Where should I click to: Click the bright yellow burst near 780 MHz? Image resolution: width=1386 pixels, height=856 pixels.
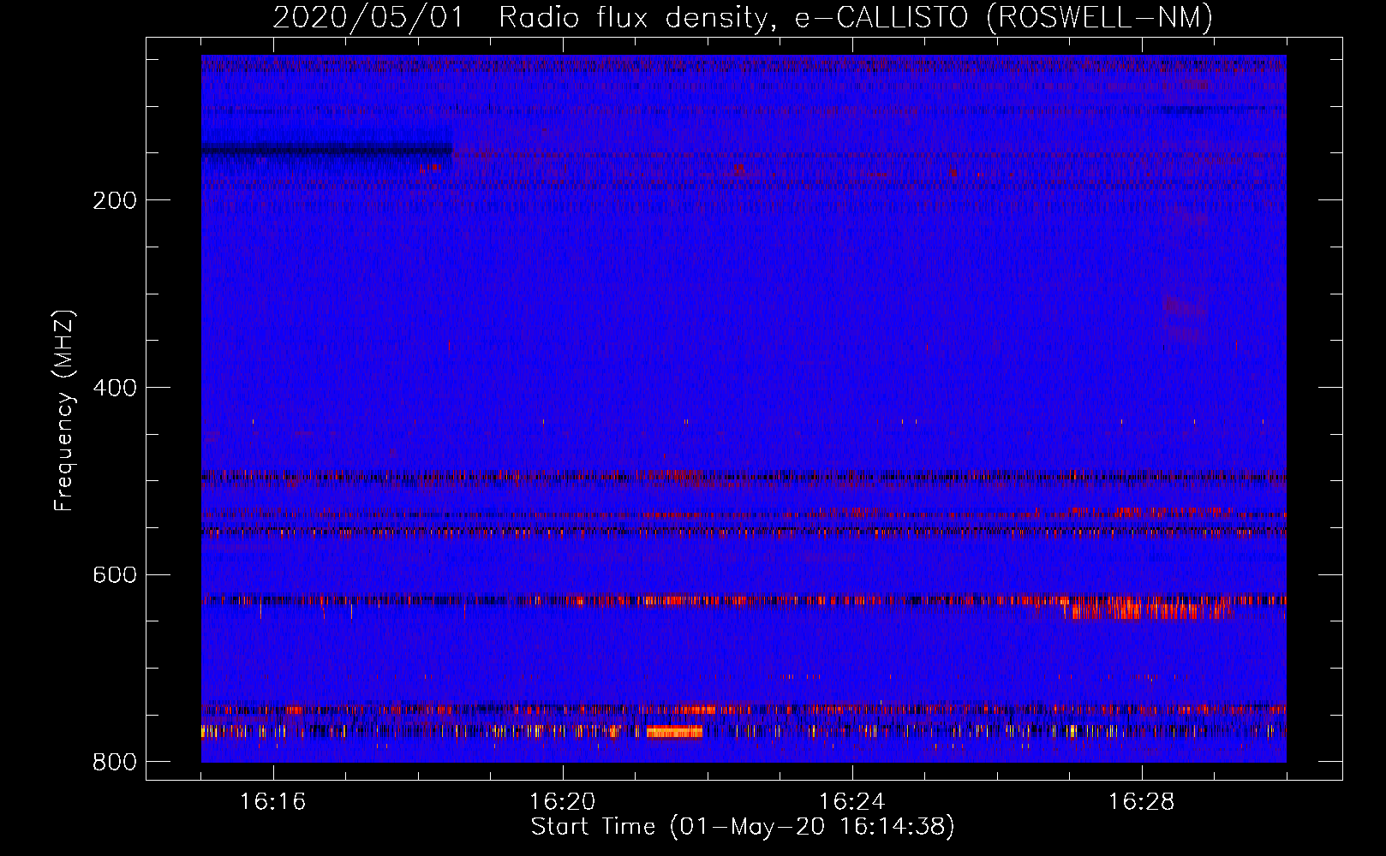point(674,732)
